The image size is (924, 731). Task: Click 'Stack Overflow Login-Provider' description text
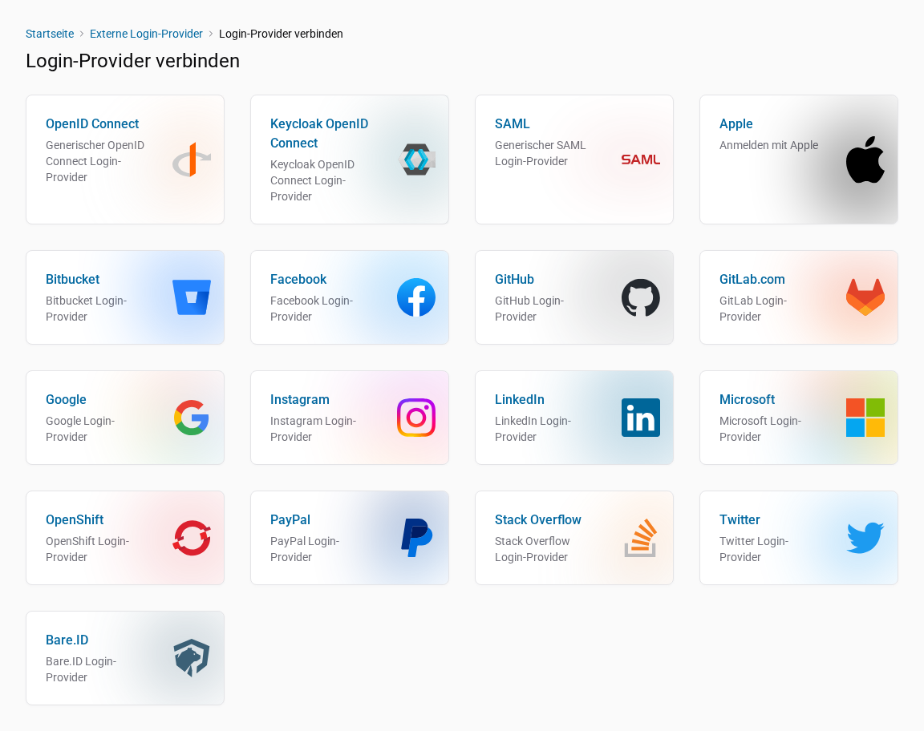pos(532,549)
